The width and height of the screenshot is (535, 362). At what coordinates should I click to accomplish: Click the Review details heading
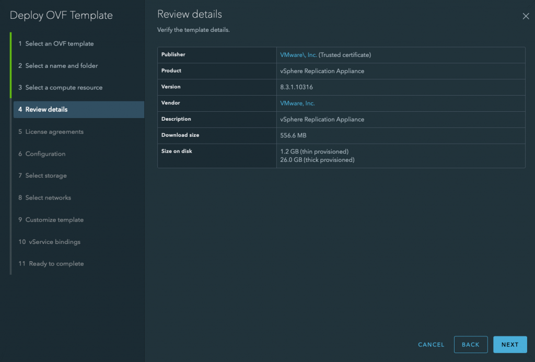189,14
